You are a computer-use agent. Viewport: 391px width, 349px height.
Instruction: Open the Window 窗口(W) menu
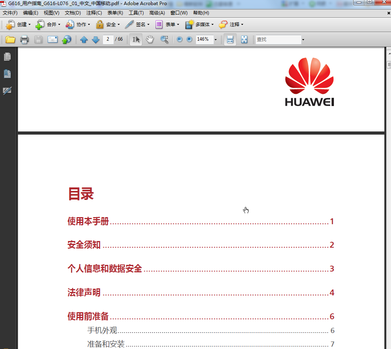pos(179,13)
